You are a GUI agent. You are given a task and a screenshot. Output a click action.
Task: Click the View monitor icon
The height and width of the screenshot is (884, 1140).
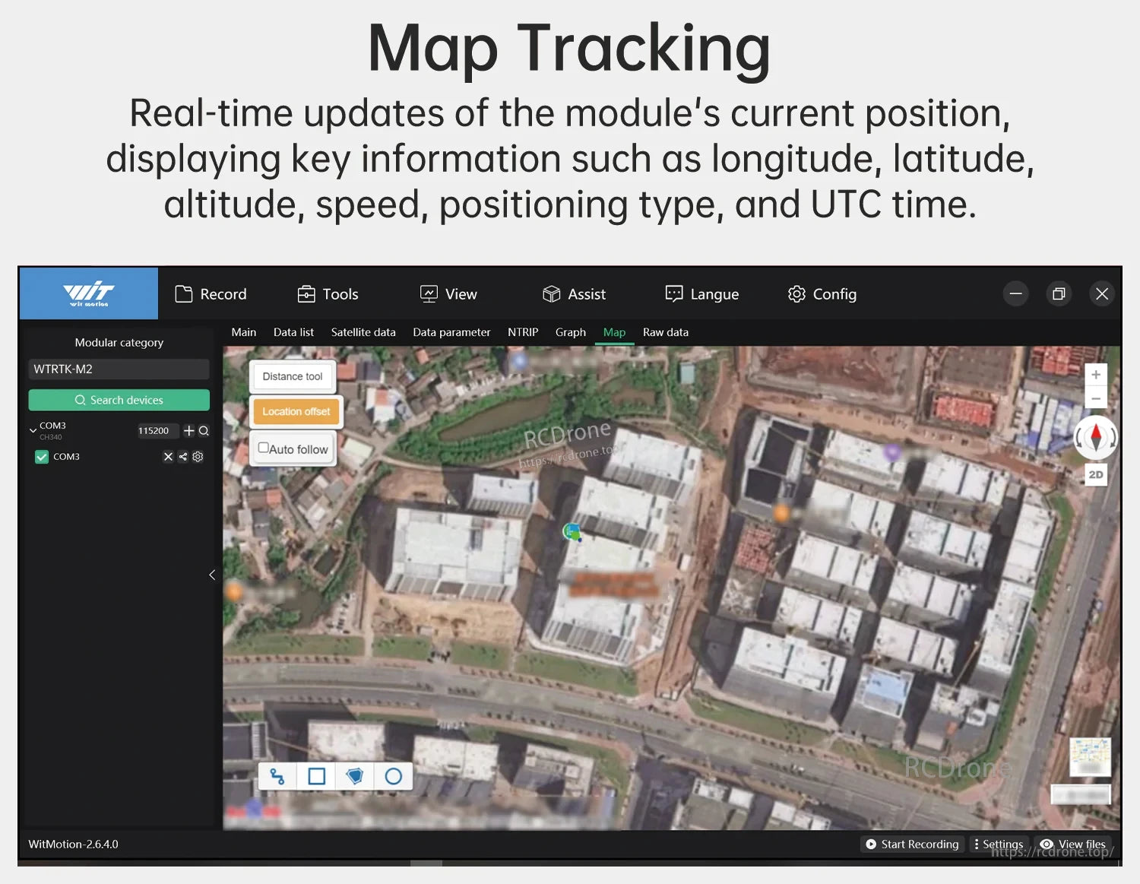429,294
